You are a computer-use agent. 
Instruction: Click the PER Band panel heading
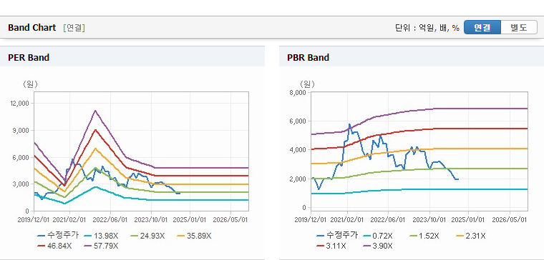coord(29,57)
